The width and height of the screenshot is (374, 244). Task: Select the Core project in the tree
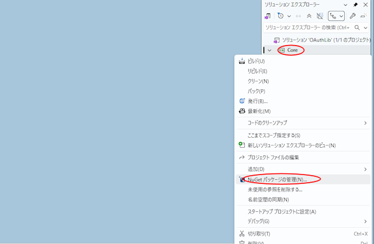coord(292,50)
